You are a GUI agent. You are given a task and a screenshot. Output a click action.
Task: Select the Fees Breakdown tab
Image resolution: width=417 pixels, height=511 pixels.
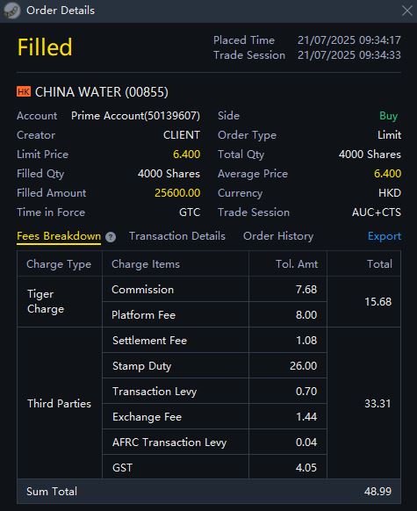(x=59, y=236)
